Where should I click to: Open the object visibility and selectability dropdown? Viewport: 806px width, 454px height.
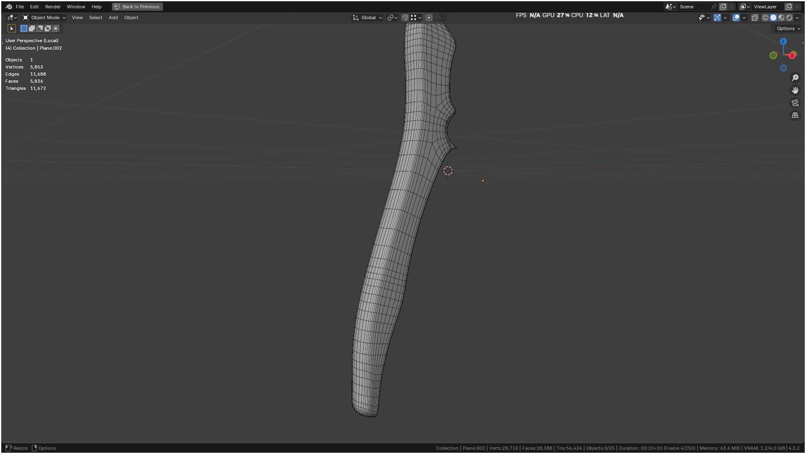(704, 18)
